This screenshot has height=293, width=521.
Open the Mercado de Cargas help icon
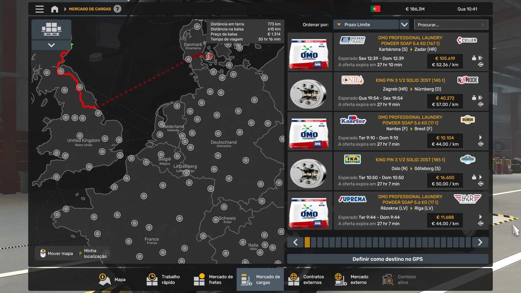click(x=117, y=9)
